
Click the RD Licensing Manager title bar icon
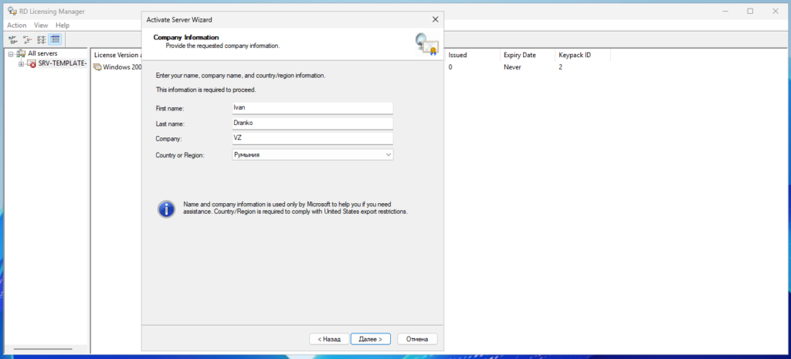pyautogui.click(x=12, y=11)
